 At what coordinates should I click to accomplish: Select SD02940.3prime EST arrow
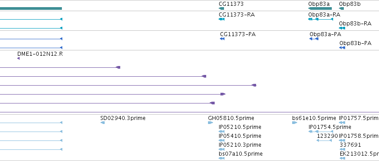102,123
